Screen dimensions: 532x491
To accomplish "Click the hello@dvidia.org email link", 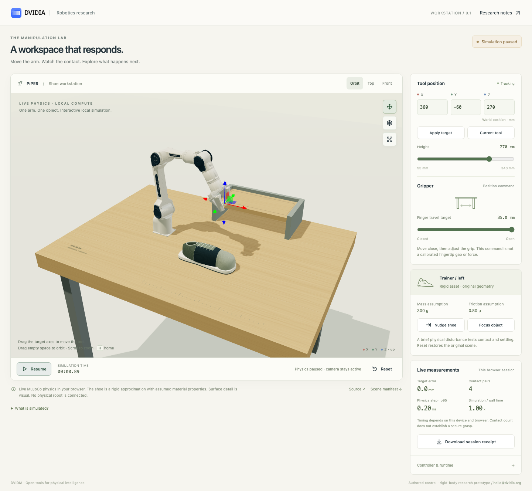I will pos(507,483).
